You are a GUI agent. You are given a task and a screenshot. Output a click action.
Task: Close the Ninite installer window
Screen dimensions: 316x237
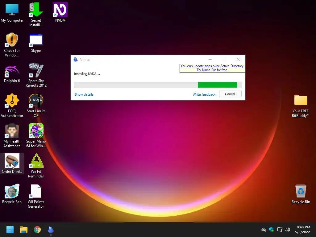238,59
